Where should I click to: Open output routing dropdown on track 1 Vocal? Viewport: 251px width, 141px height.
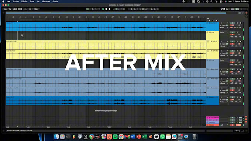click(x=224, y=28)
